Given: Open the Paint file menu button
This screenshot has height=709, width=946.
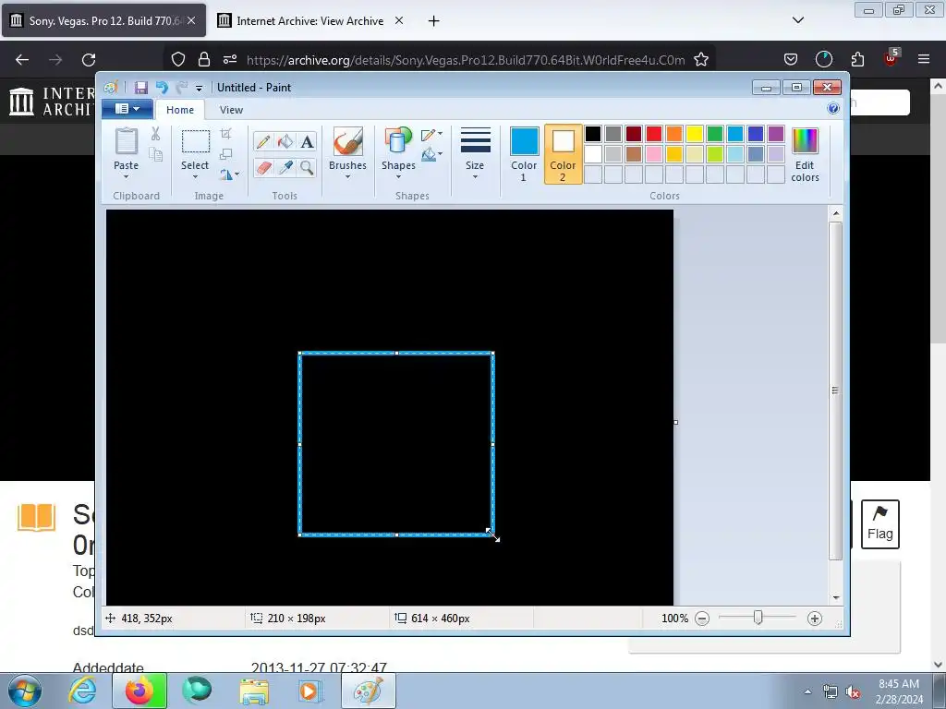Looking at the screenshot, I should (127, 109).
